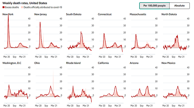The height and width of the screenshot is (108, 194).
Task: Select the Arizona chart title
Action: click(134, 63)
